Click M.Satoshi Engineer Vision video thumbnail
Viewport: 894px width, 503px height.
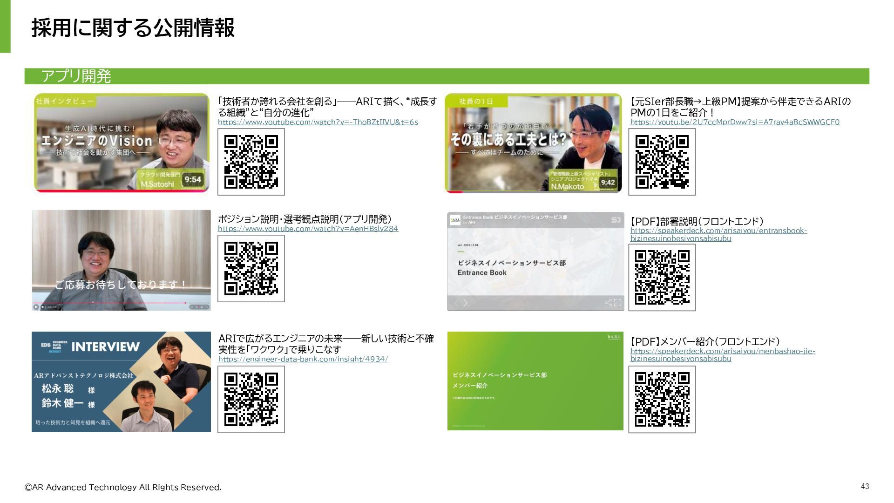pos(121,143)
